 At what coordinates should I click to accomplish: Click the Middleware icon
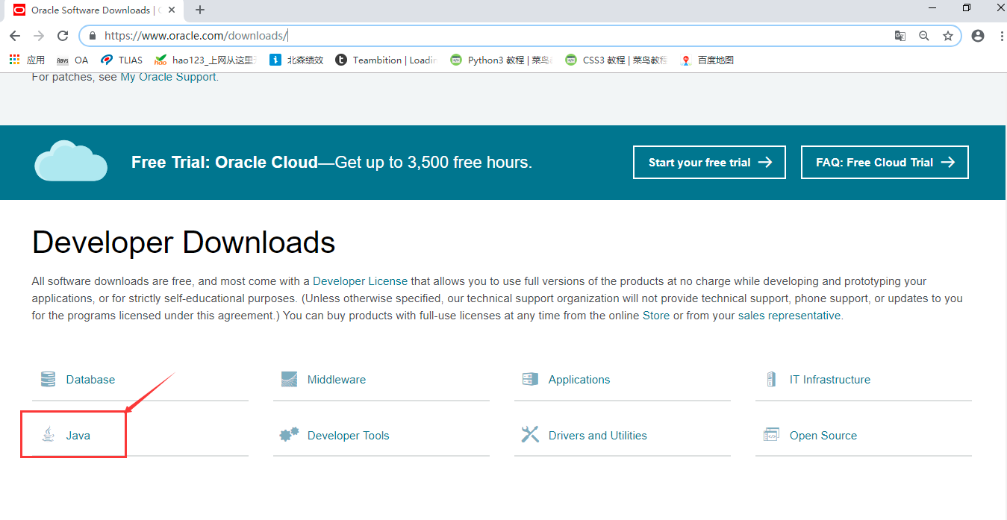click(x=289, y=379)
